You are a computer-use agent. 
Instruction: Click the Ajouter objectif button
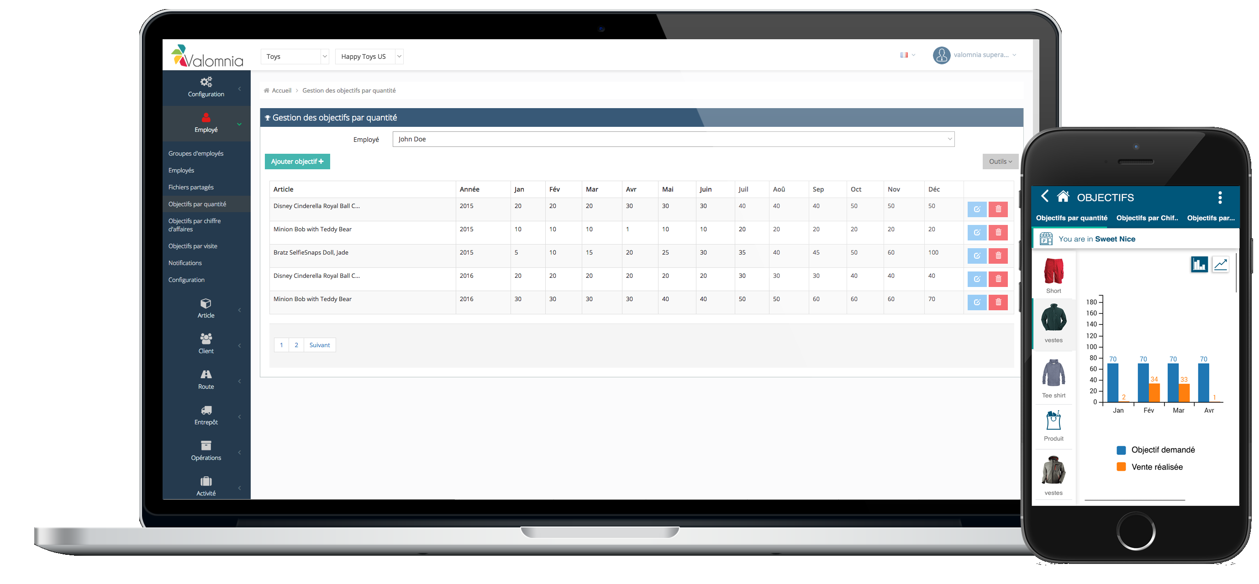pyautogui.click(x=297, y=162)
